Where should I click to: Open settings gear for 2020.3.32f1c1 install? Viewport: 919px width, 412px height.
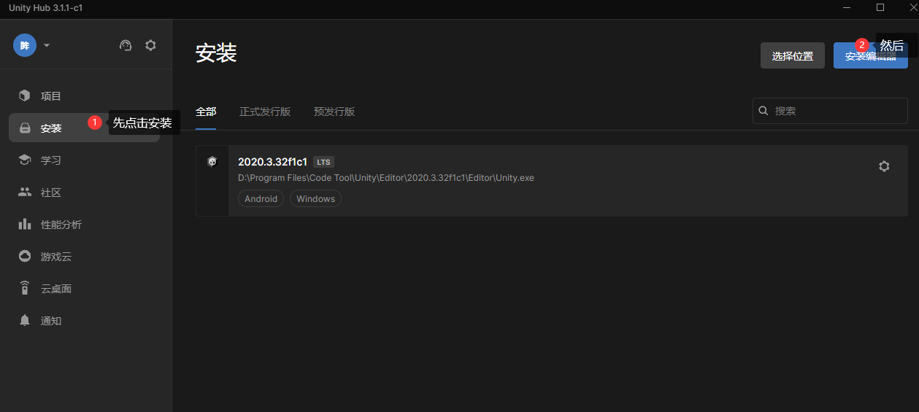884,166
